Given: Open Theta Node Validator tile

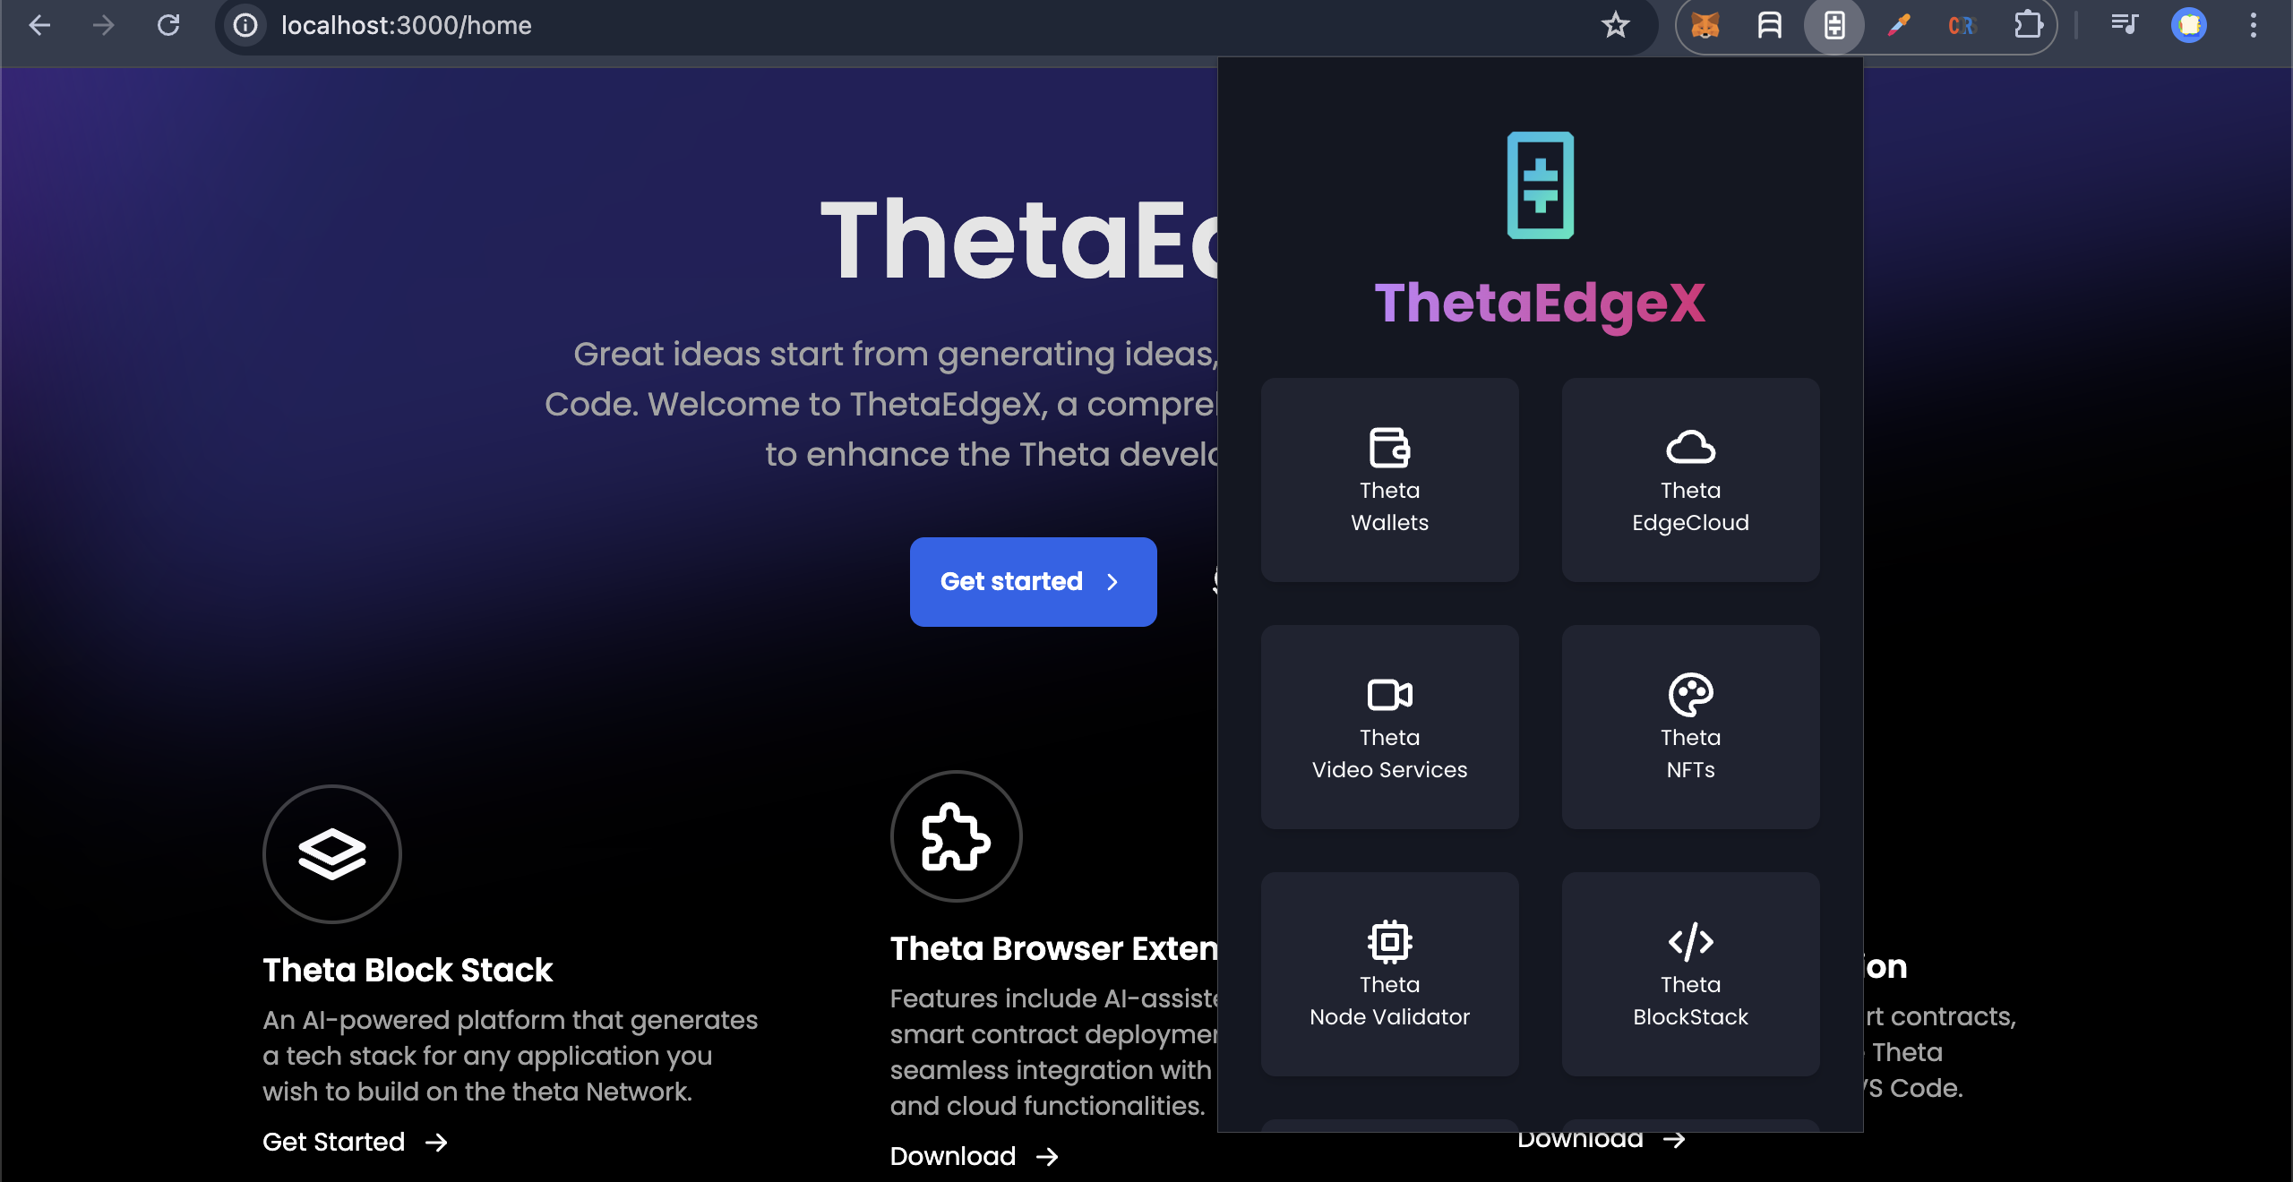Looking at the screenshot, I should click(x=1390, y=974).
